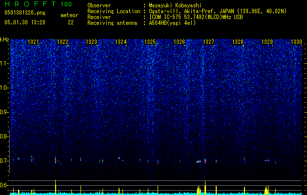Screen dimensions: 307x195
Task: Click the 'meteor' label
Action: 69,15
